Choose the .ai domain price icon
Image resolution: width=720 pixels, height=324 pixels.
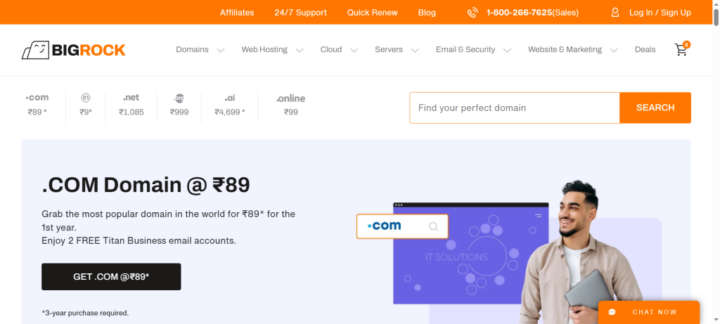pyautogui.click(x=230, y=98)
